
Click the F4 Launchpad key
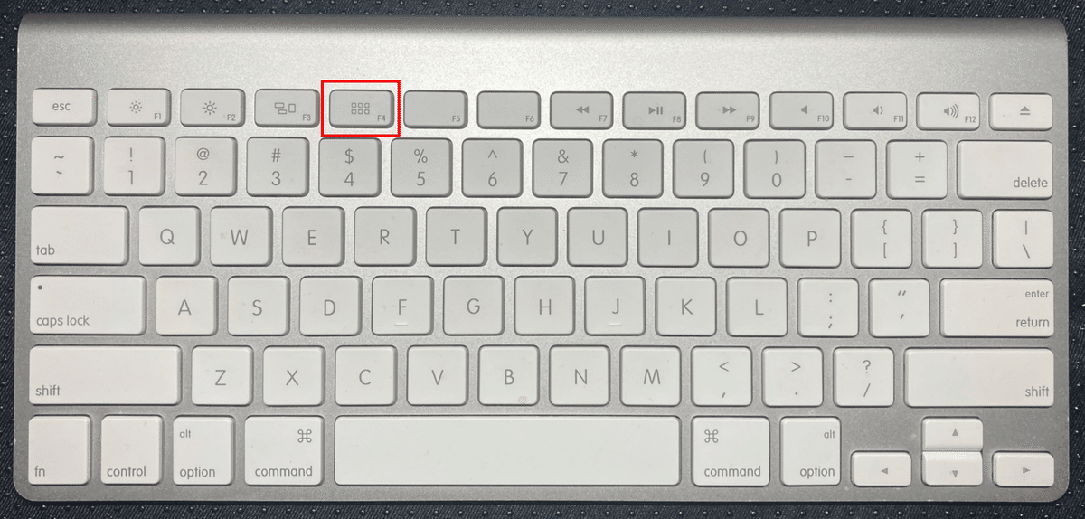coord(361,109)
